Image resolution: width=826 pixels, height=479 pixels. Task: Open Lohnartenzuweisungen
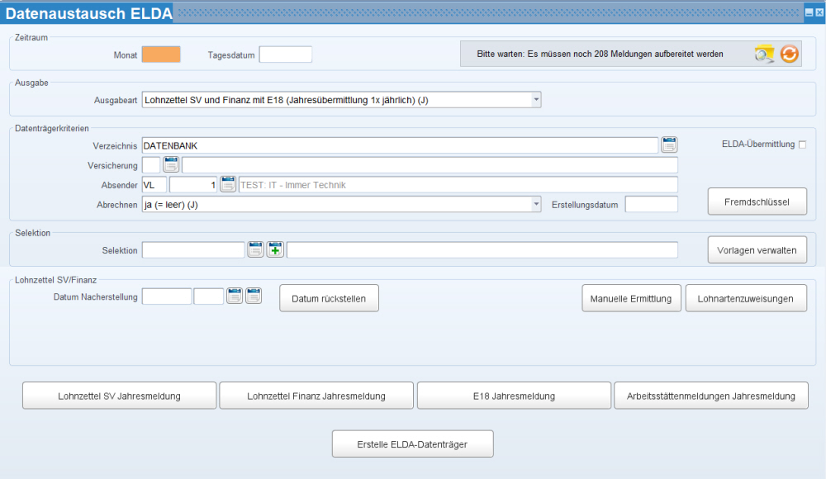[x=745, y=299]
